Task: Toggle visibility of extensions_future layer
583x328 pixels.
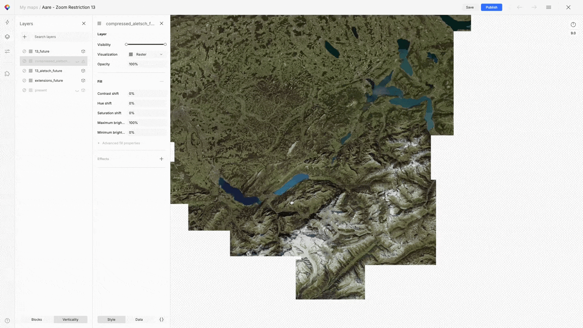Action: coord(24,81)
